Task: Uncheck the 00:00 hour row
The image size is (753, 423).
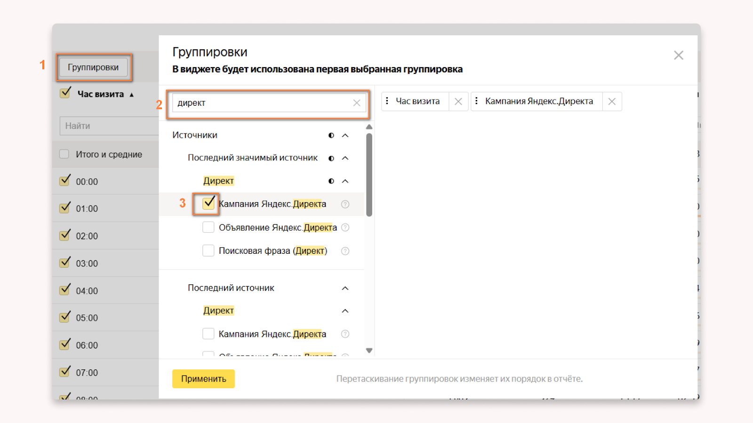Action: click(x=65, y=180)
